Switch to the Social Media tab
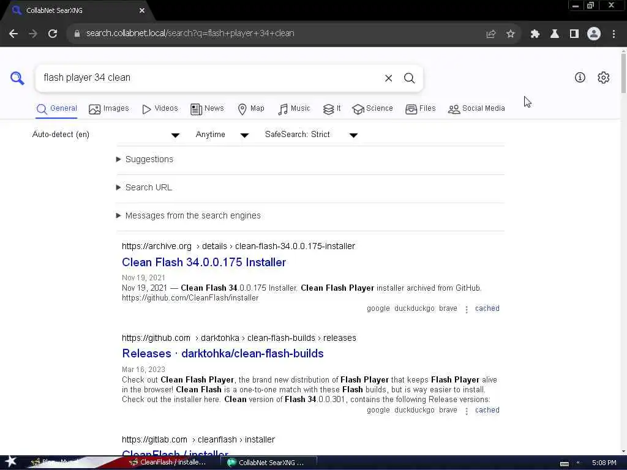Viewport: 627px width, 470px height. coord(476,108)
